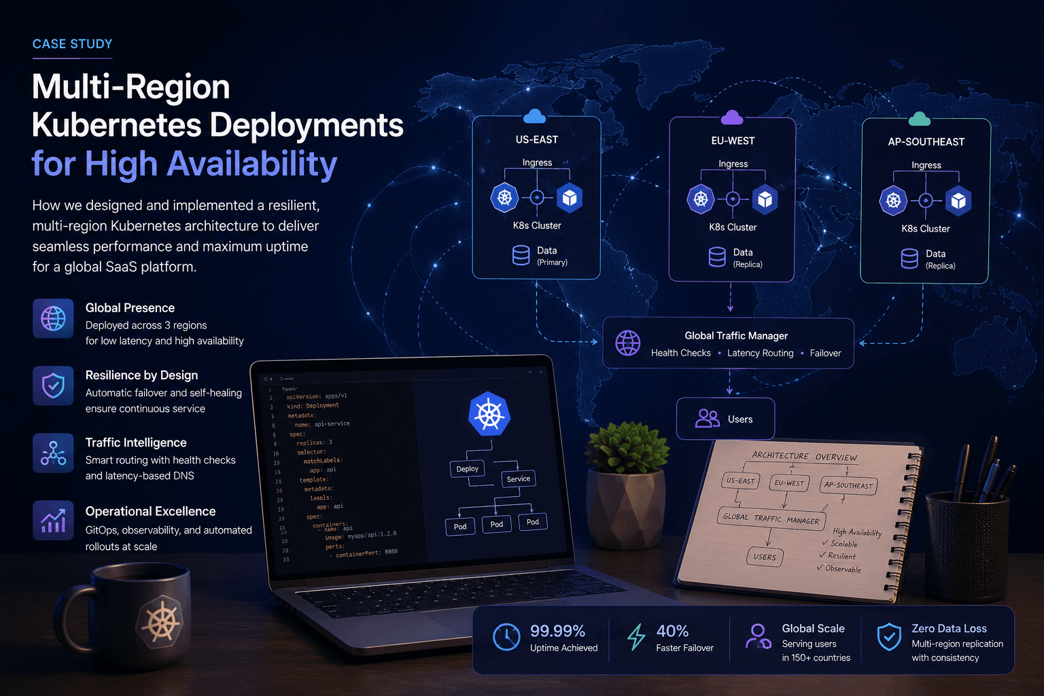Click the "EU-WEST" region title
The width and height of the screenshot is (1044, 696).
click(733, 141)
